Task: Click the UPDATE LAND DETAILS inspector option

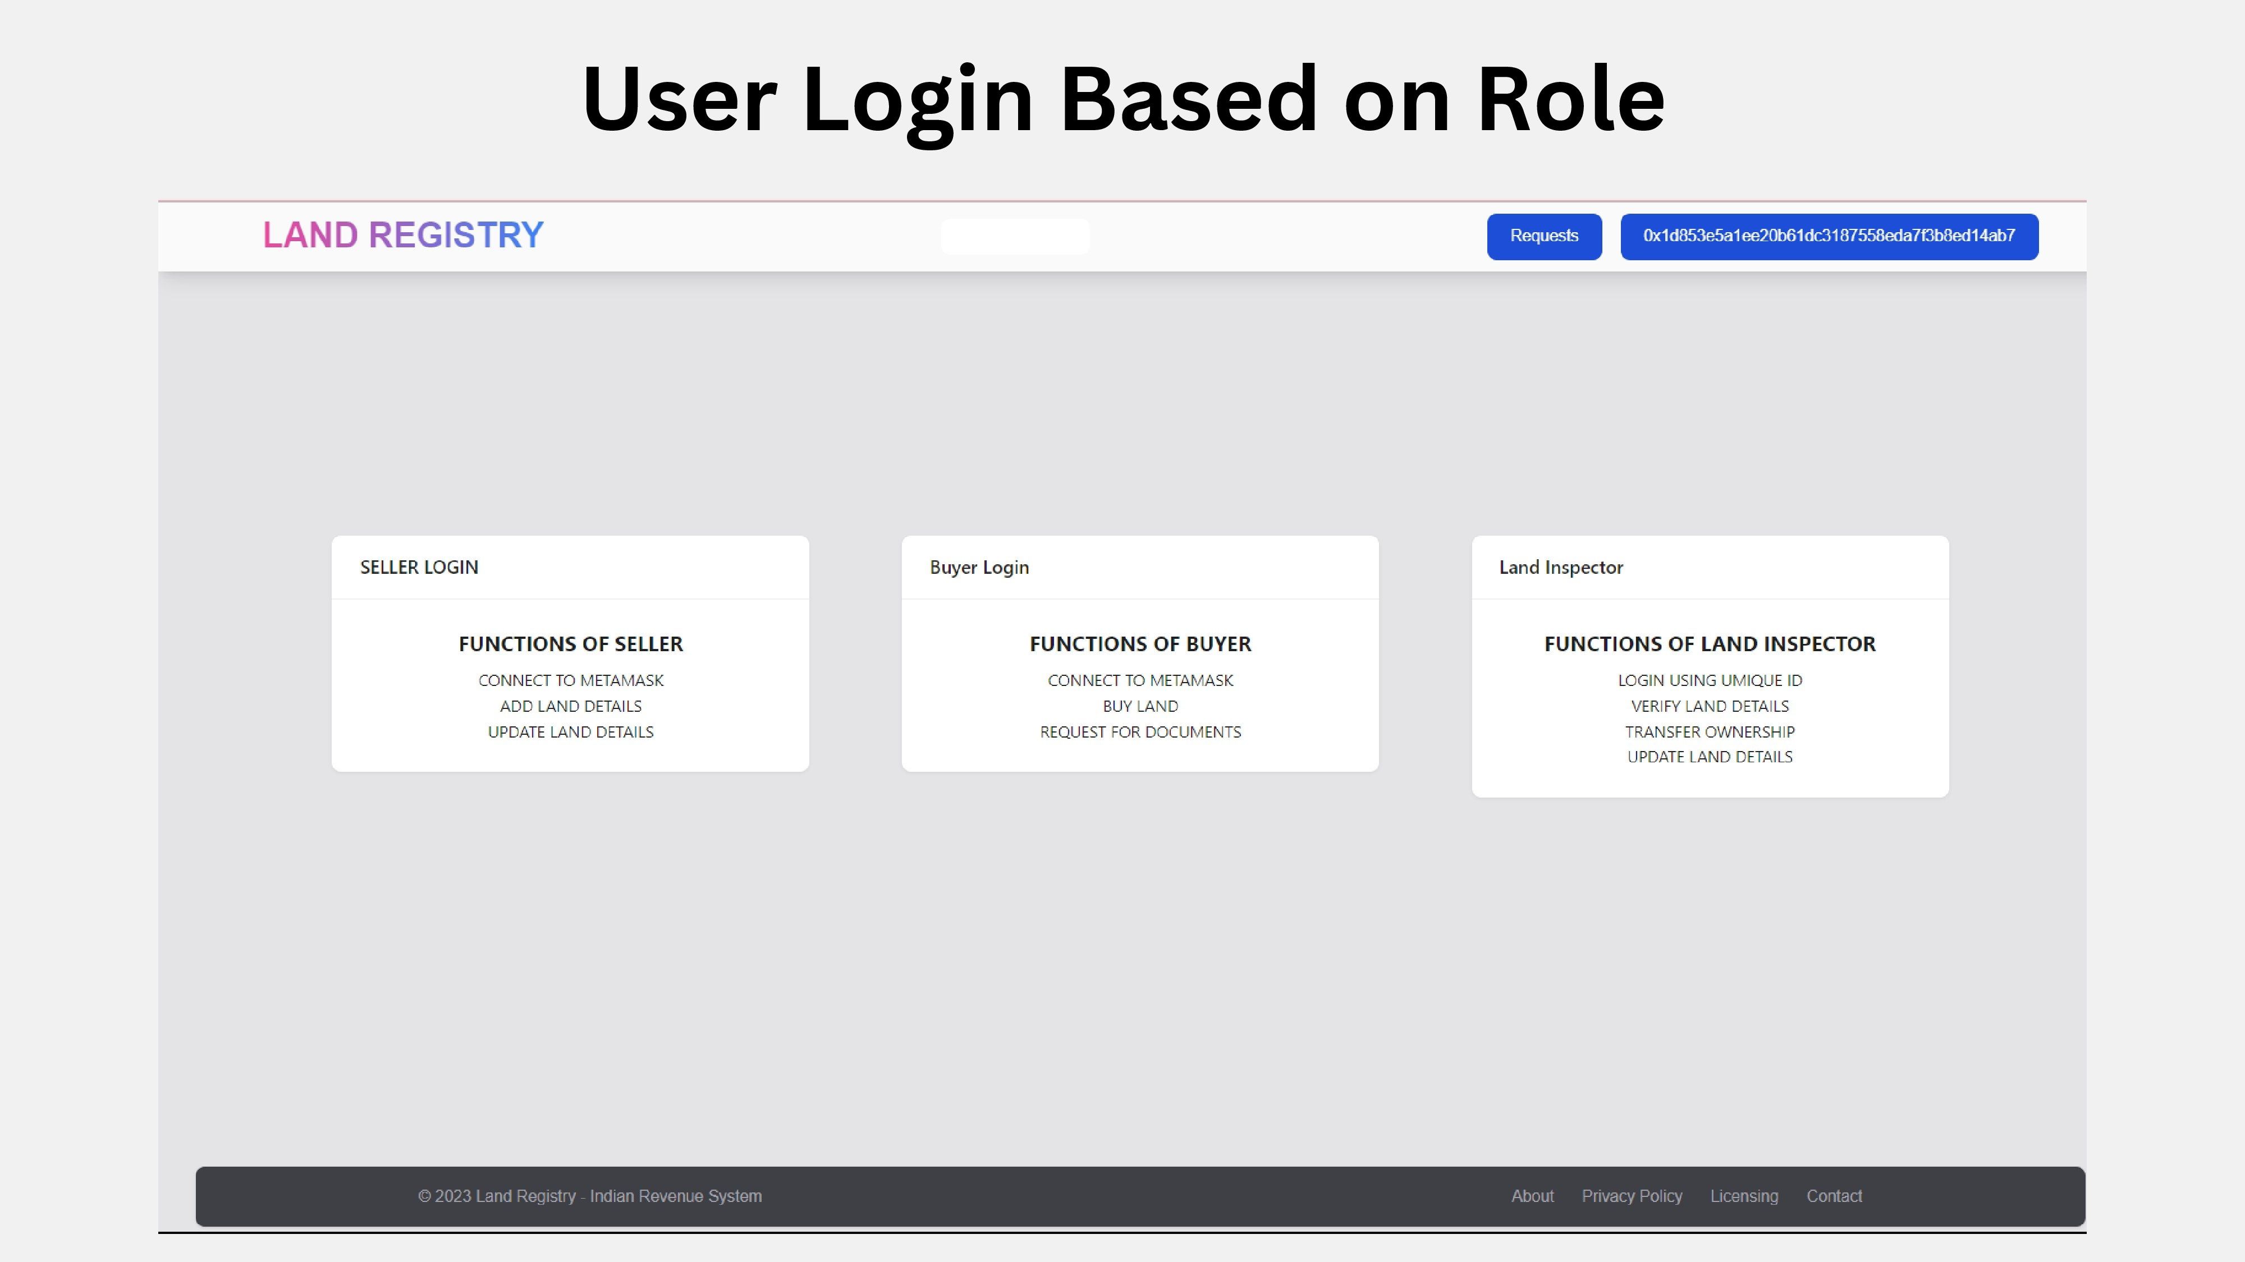Action: pos(1708,757)
